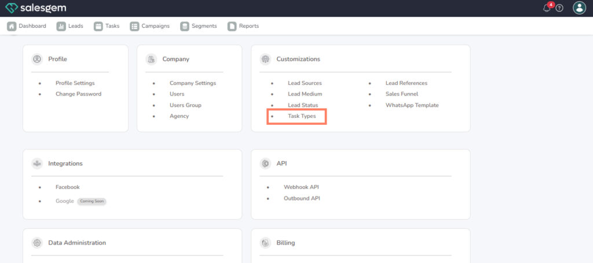Click the Salesgem logo

click(35, 8)
